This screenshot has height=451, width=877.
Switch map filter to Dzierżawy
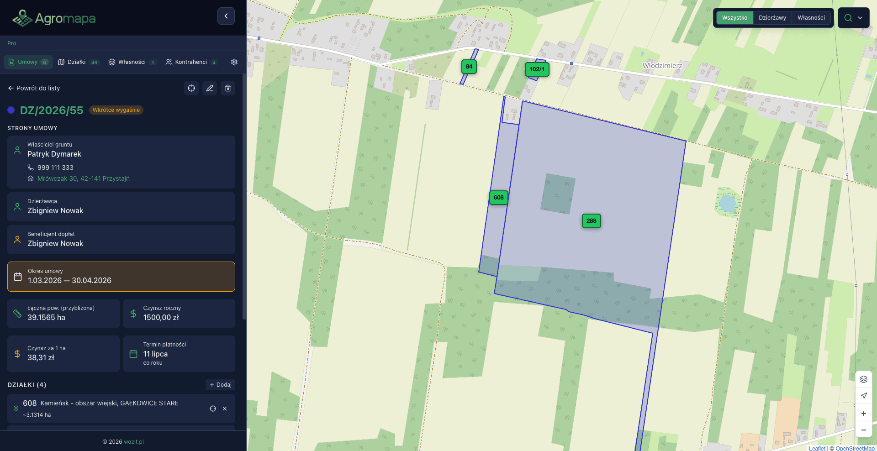pos(772,18)
